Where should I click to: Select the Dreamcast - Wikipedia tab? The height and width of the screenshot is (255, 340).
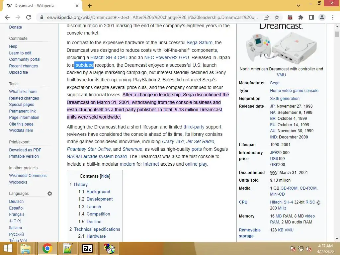(42, 6)
